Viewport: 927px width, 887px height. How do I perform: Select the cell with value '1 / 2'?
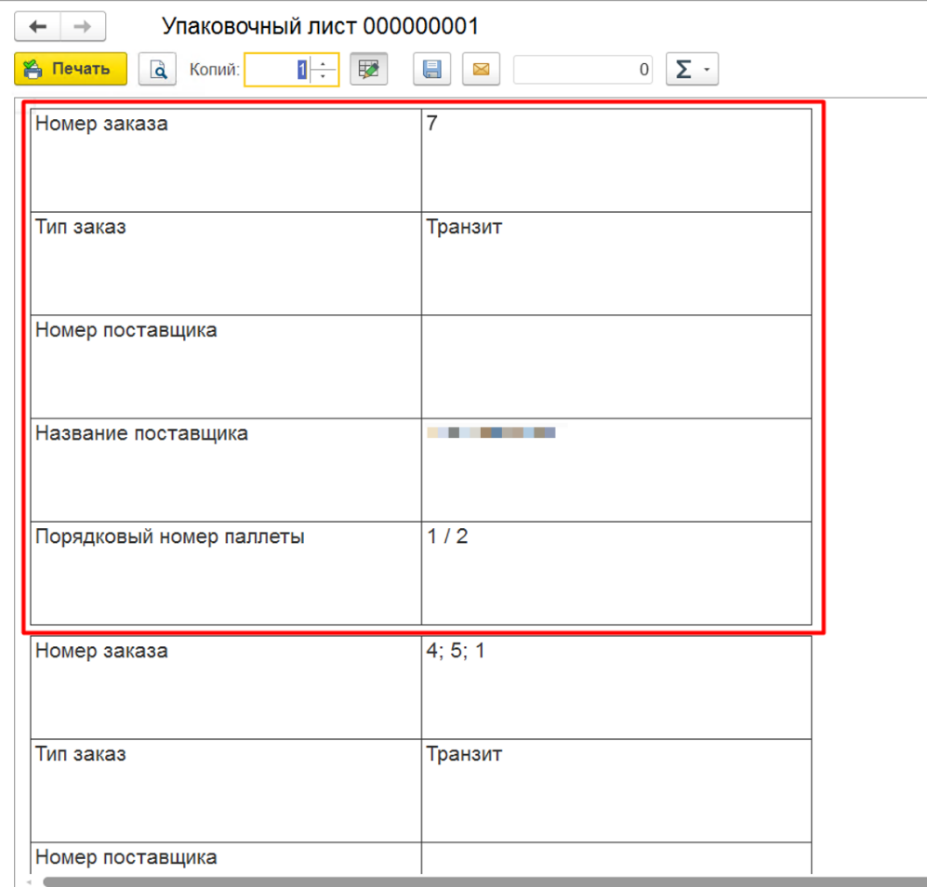pyautogui.click(x=616, y=573)
